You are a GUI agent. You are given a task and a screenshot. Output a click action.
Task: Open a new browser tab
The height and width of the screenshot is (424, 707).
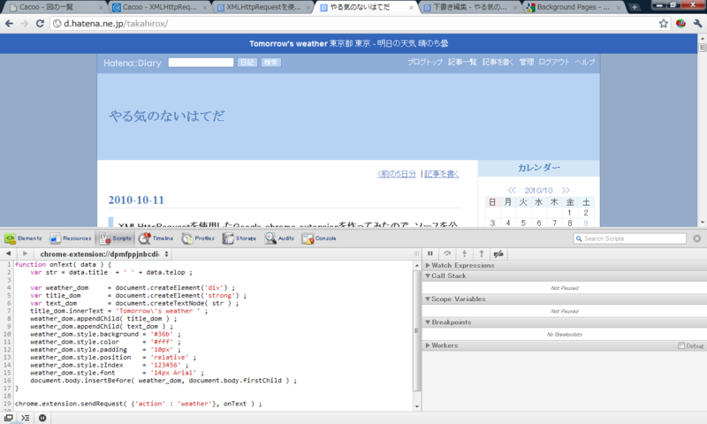pyautogui.click(x=635, y=7)
